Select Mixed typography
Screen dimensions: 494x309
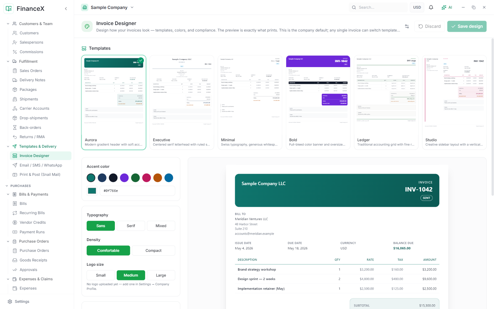[161, 226]
